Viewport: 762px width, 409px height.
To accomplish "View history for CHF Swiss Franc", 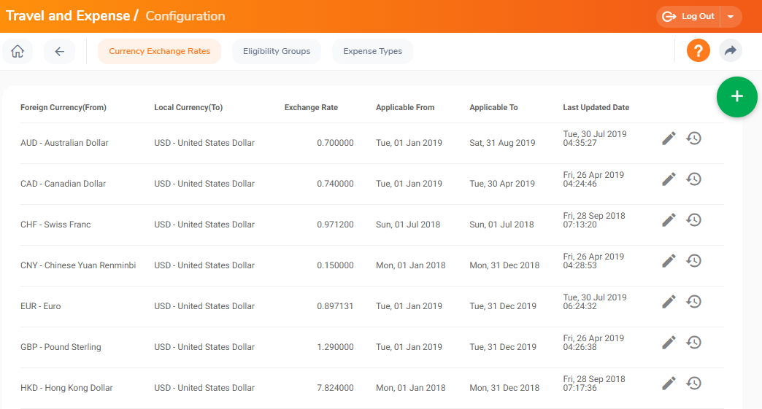I will [694, 219].
